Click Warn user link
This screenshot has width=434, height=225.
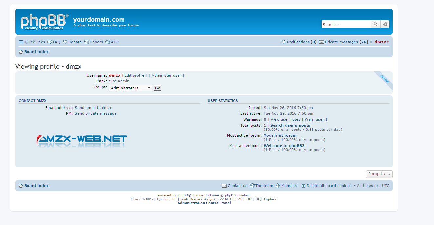pyautogui.click(x=314, y=119)
